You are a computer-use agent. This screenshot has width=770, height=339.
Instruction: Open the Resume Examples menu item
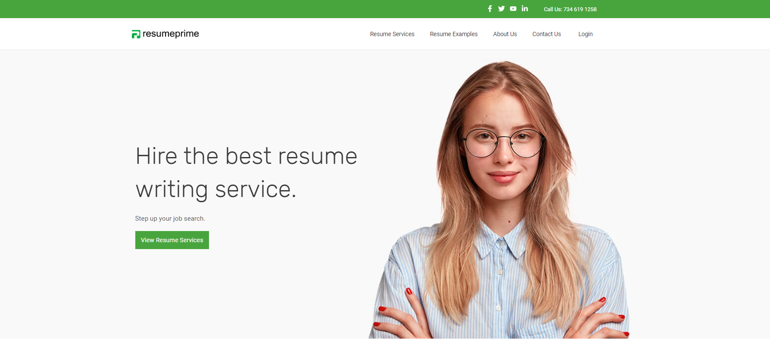[x=454, y=34]
